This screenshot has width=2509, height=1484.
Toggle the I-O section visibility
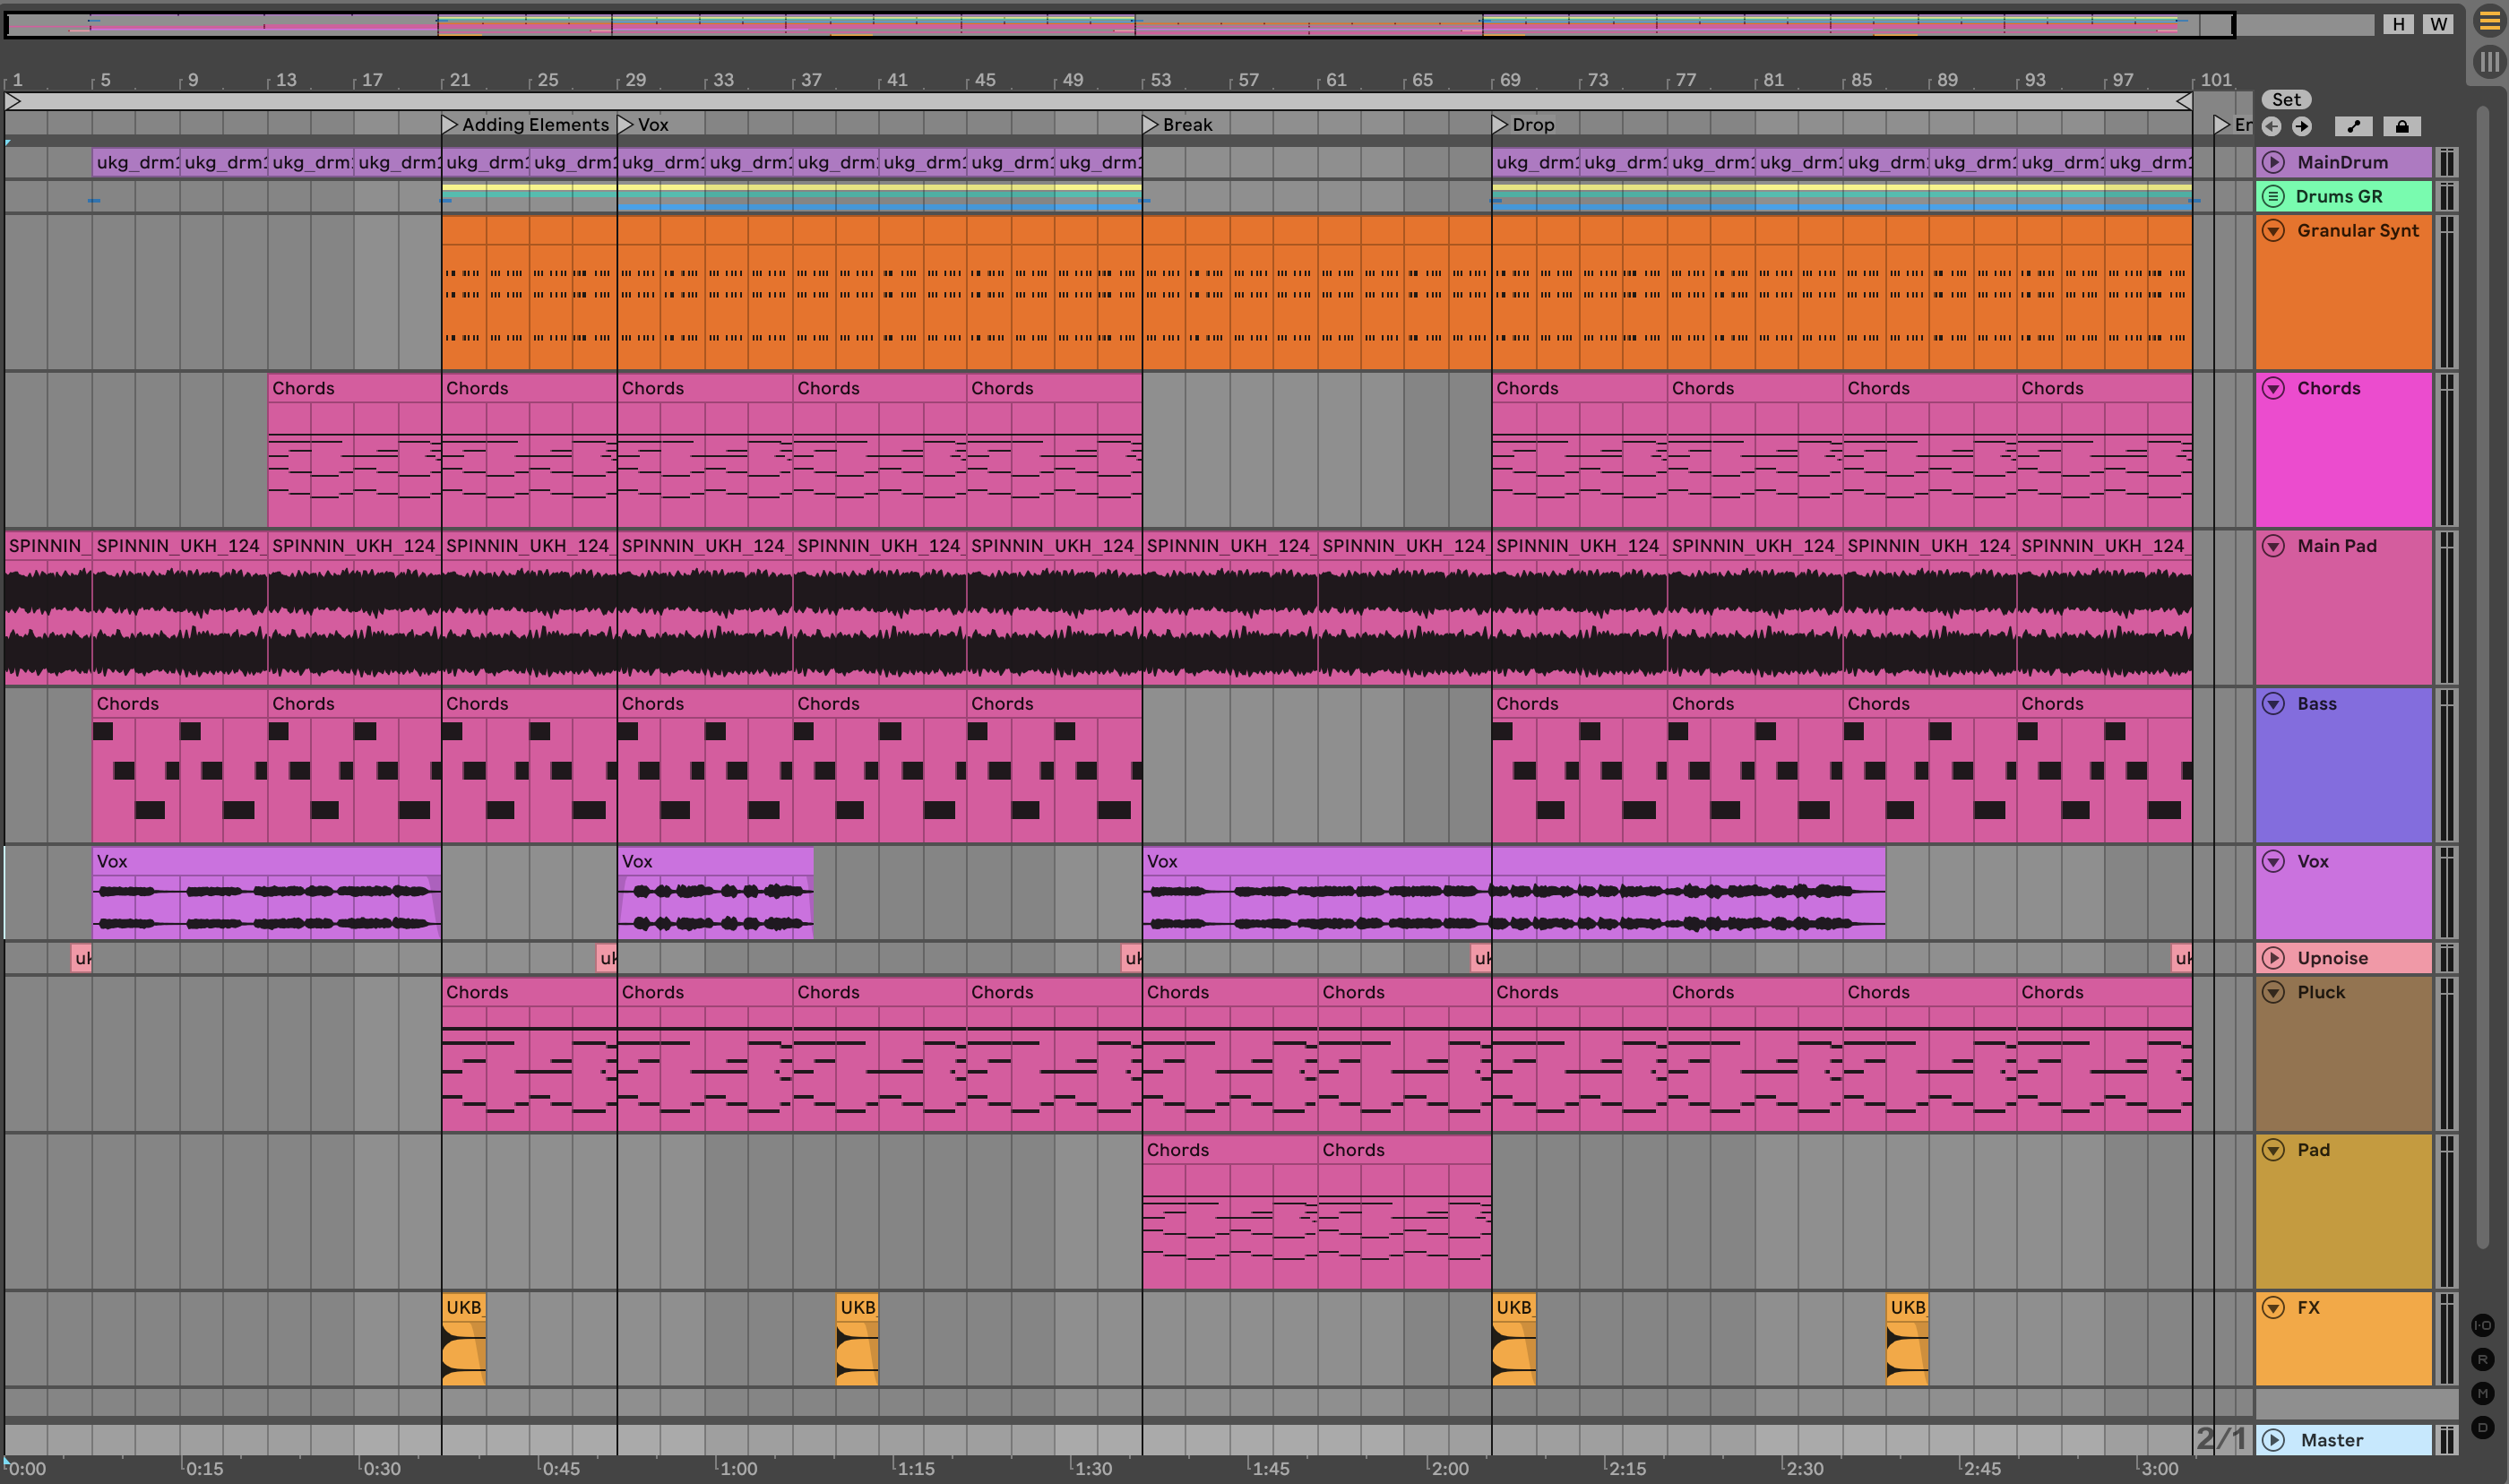[x=2483, y=1325]
